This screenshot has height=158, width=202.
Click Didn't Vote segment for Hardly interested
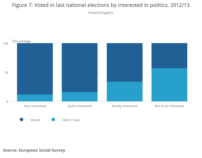point(125,92)
